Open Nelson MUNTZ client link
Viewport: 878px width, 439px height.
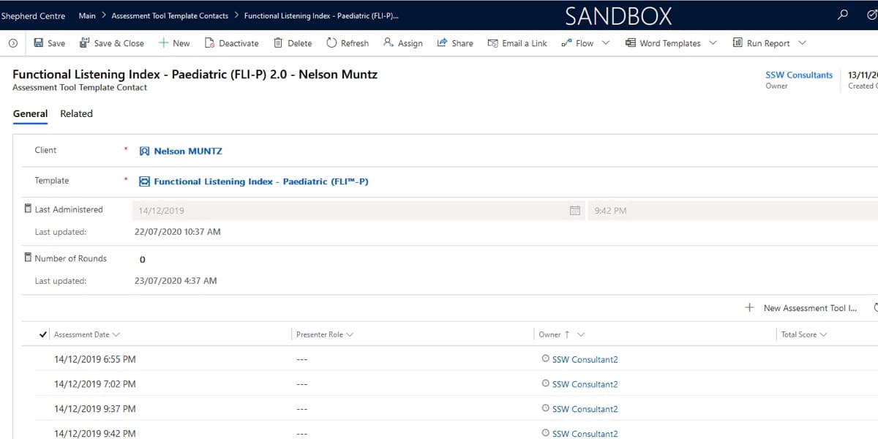tap(187, 151)
